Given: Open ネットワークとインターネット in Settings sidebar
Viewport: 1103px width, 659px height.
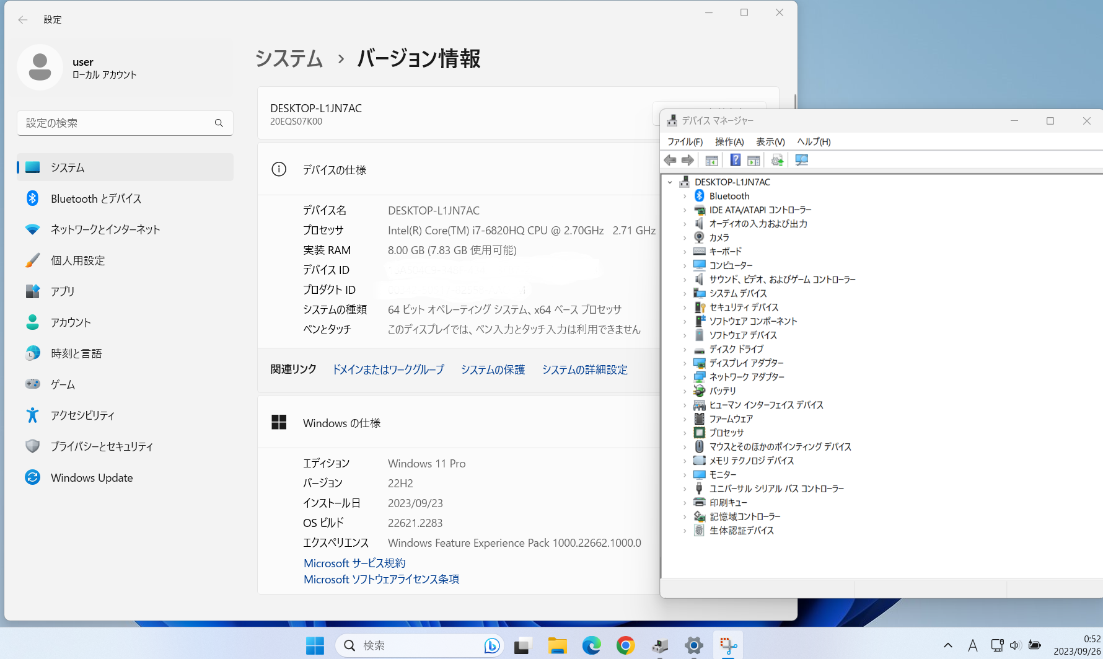Looking at the screenshot, I should 125,229.
